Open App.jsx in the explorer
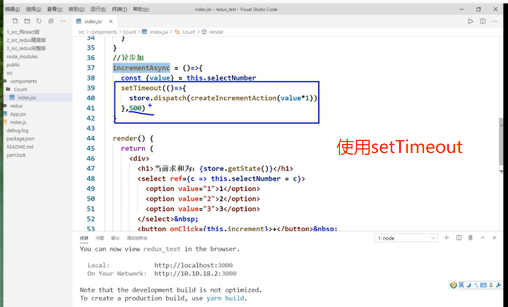The image size is (508, 307). click(18, 114)
